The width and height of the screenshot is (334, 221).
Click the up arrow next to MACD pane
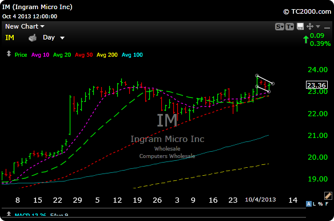[x=9, y=214]
